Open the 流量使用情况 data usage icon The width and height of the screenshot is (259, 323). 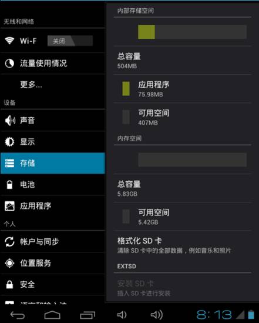9,63
